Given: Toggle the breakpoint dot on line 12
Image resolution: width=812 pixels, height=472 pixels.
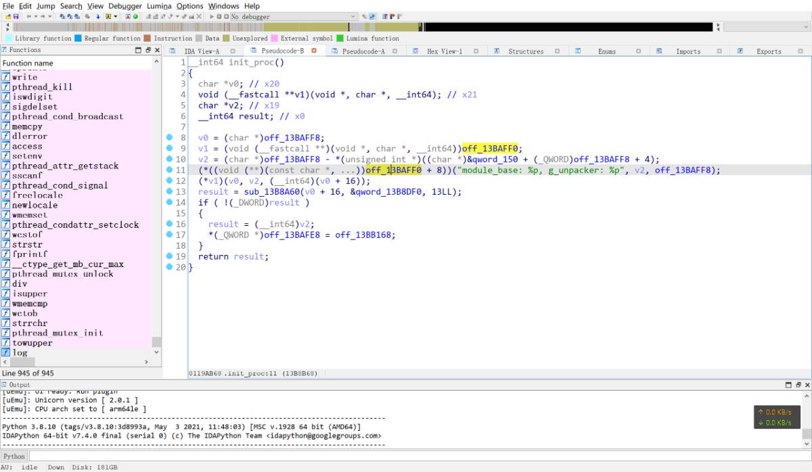Looking at the screenshot, I should [170, 181].
